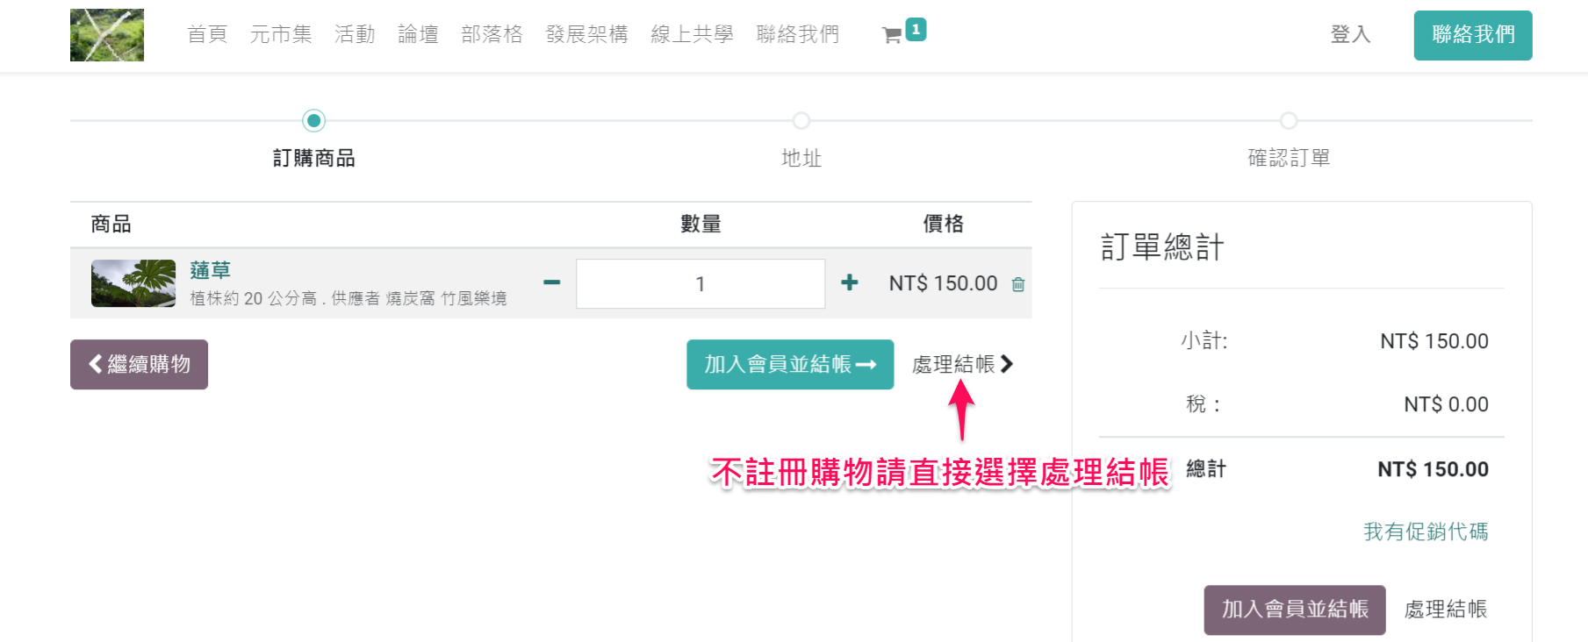This screenshot has width=1588, height=642.
Task: Delete 蓪草 using the trash icon
Action: tap(1018, 284)
